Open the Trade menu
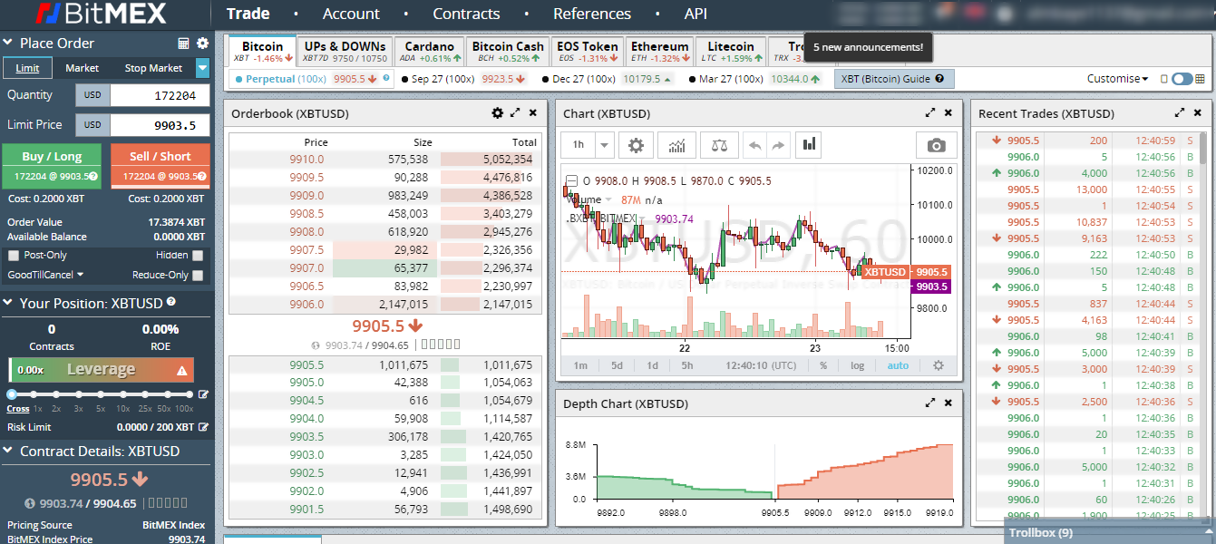This screenshot has width=1216, height=544. [248, 14]
